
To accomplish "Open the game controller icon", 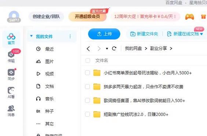I will click(190, 17).
